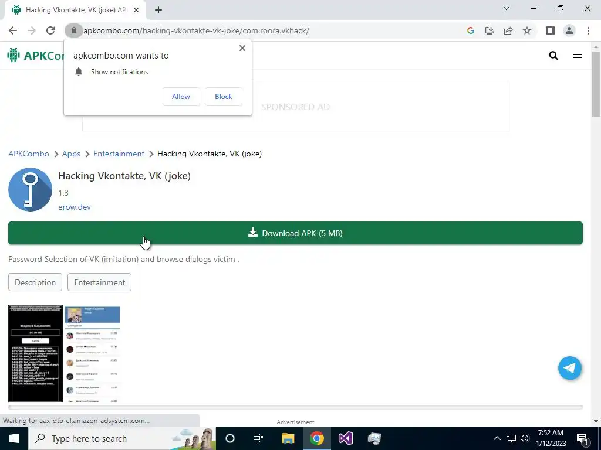Open the Chrome profile avatar
Screen dimensions: 601x450
pyautogui.click(x=569, y=30)
